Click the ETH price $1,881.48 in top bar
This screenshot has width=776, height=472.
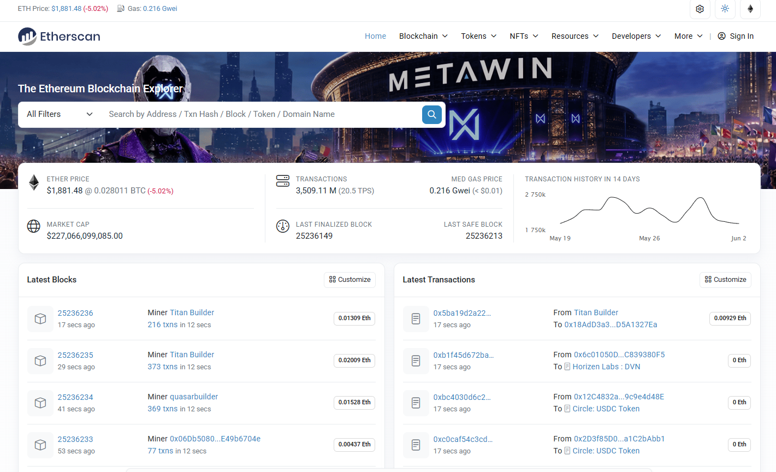(67, 9)
